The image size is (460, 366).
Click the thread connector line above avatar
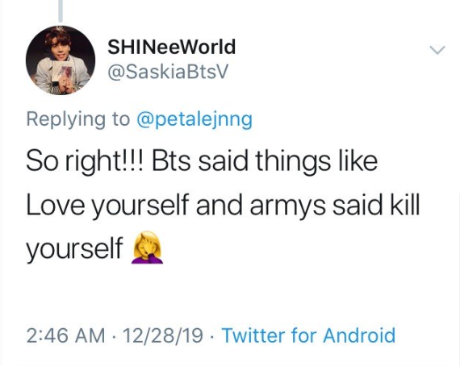click(x=61, y=11)
